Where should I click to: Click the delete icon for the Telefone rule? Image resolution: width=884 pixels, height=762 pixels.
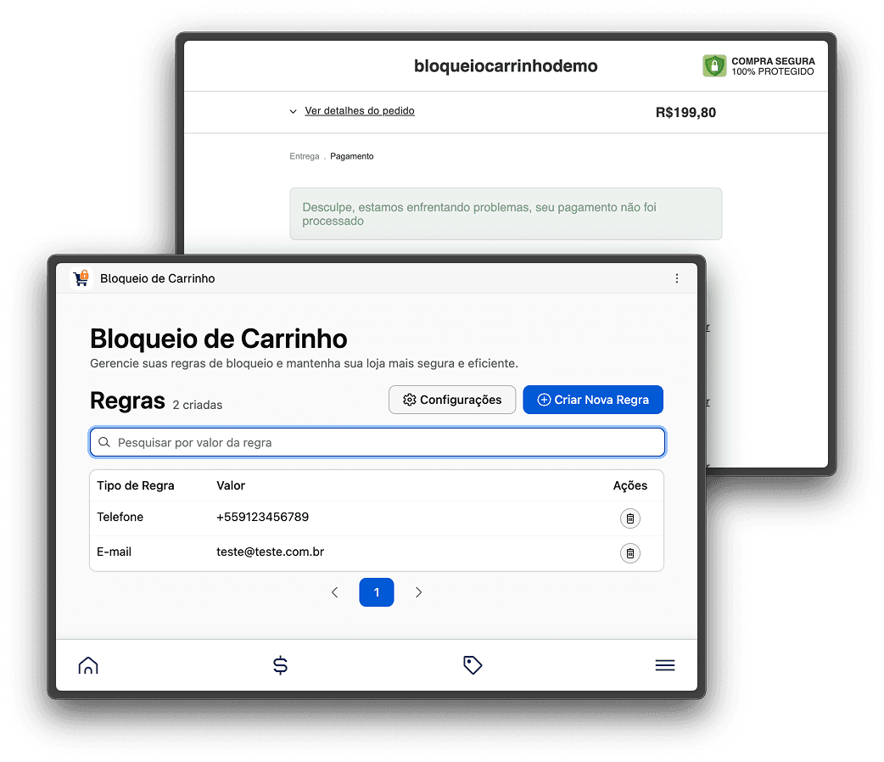coord(630,518)
